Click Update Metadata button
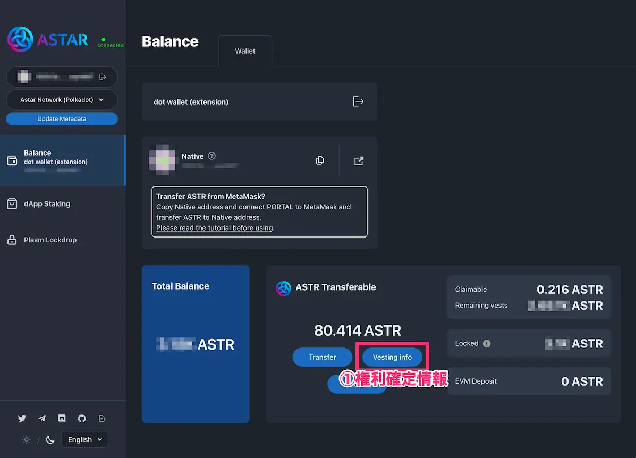This screenshot has height=458, width=636. 62,119
